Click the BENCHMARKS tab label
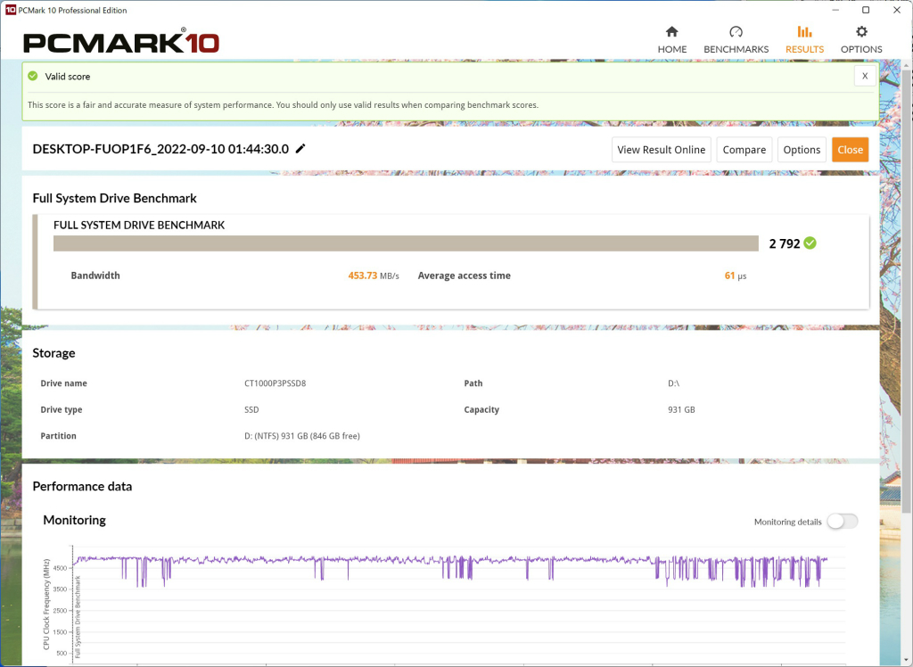913x667 pixels. [736, 50]
